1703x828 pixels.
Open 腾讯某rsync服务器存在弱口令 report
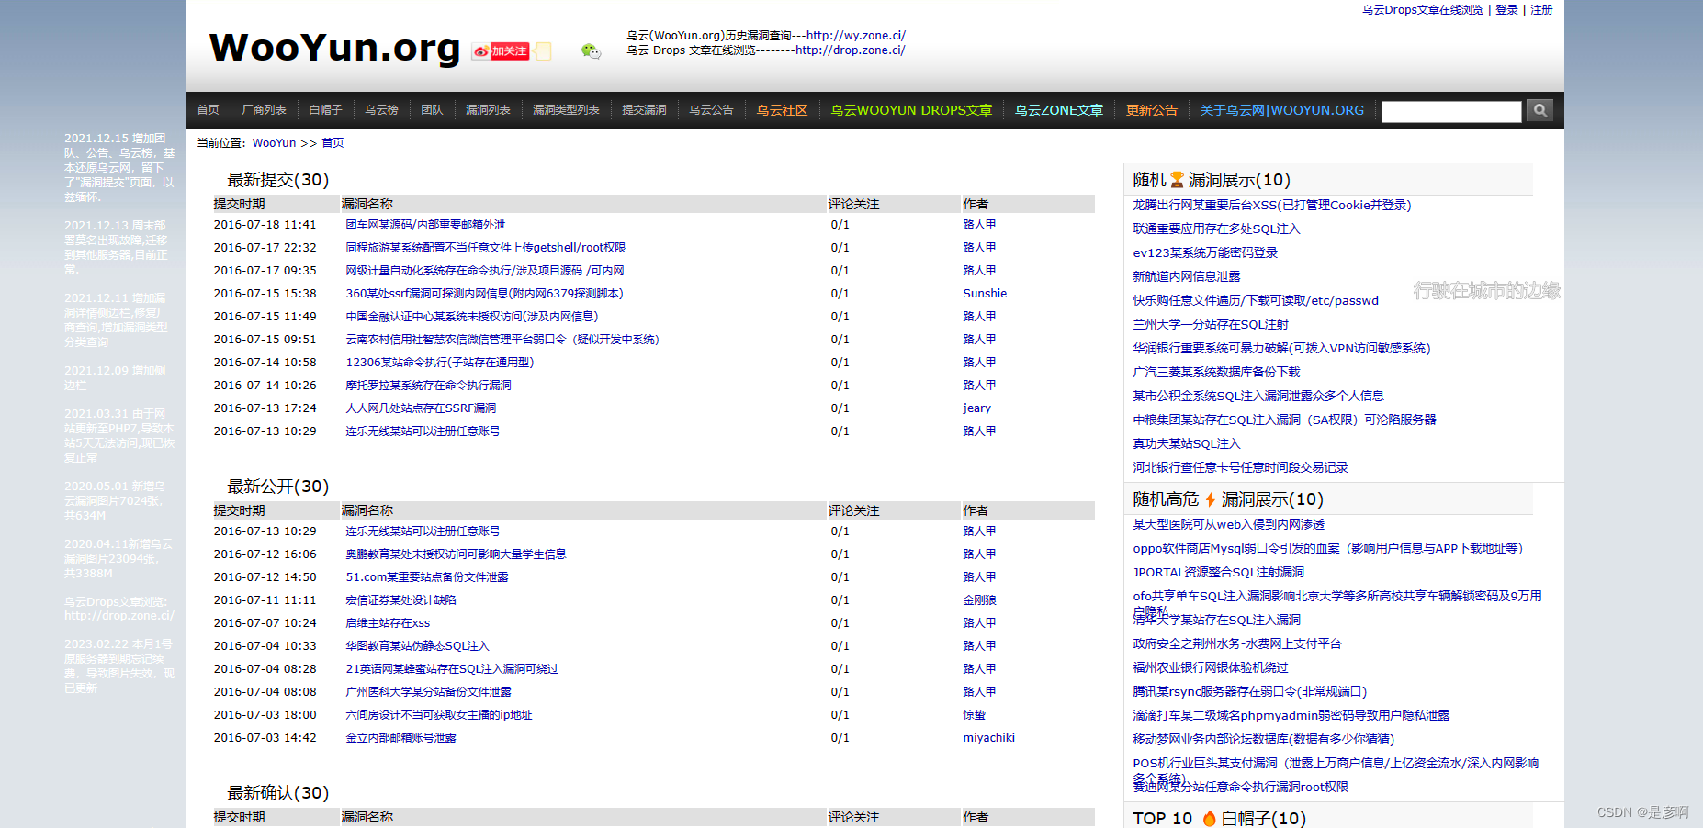pos(1250,692)
